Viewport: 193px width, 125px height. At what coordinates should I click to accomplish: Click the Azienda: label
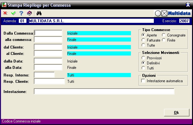coord(10,21)
